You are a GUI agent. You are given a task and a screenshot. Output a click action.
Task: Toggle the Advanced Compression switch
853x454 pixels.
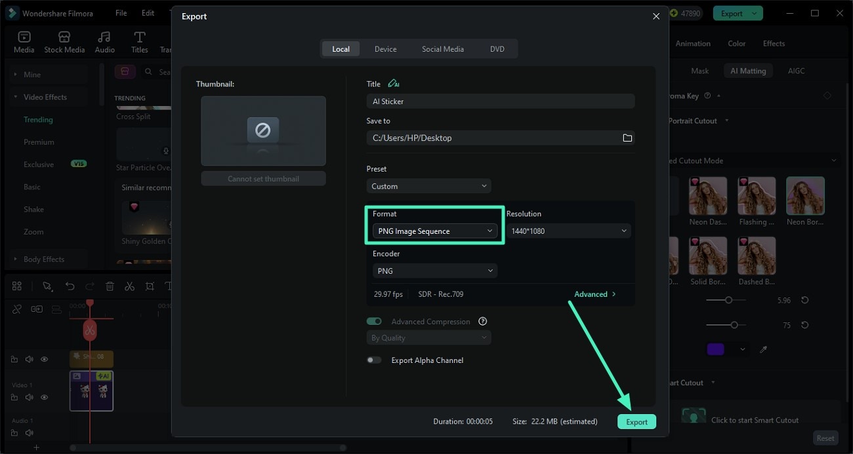[x=374, y=322]
